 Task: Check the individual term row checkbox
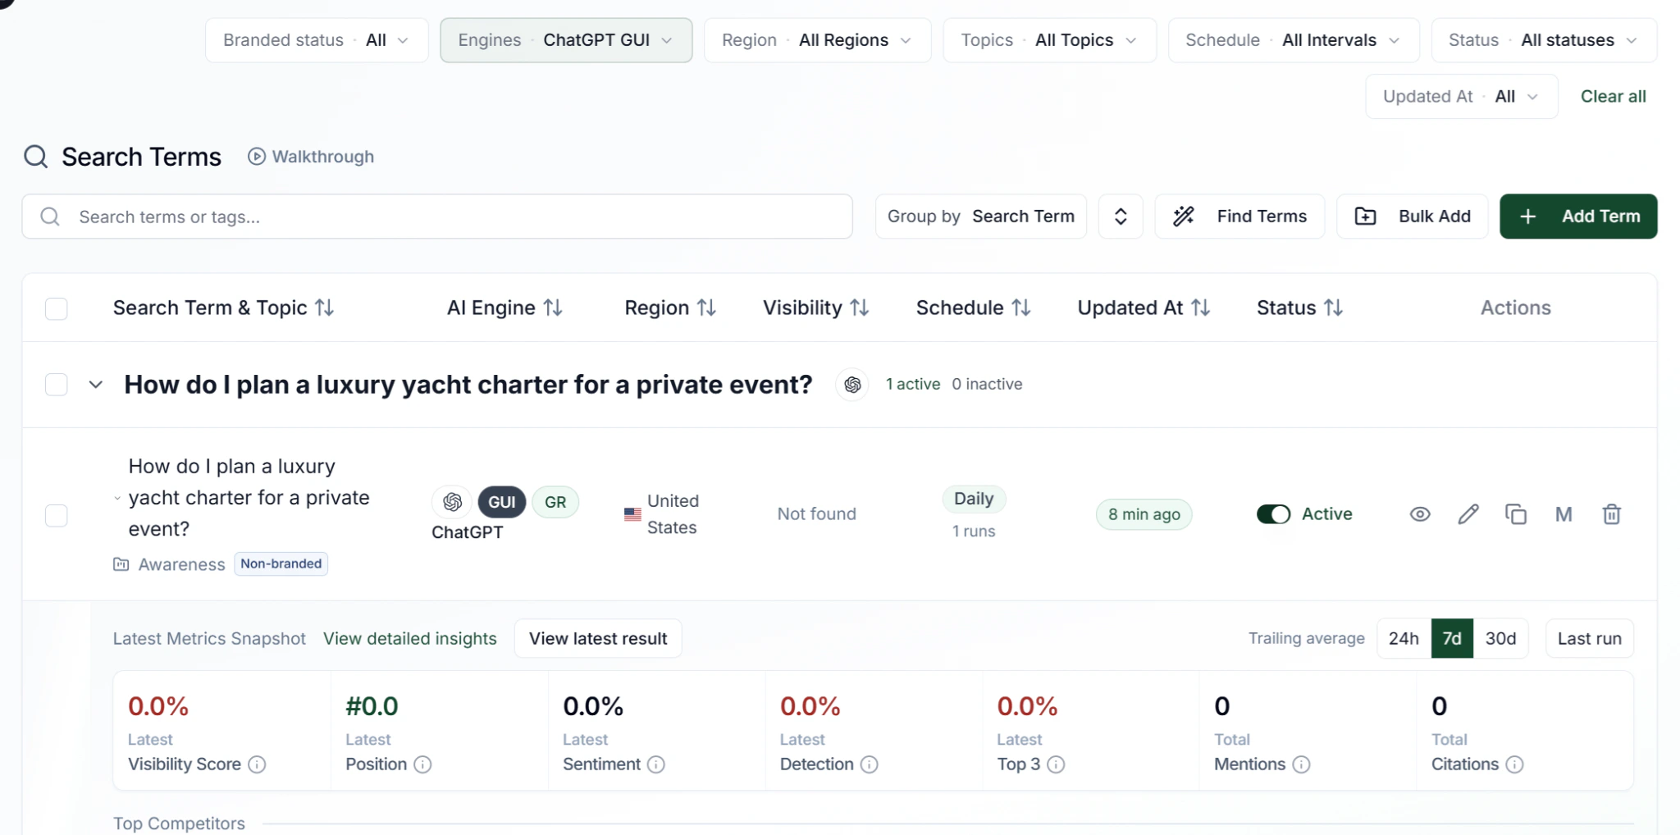[x=56, y=515]
